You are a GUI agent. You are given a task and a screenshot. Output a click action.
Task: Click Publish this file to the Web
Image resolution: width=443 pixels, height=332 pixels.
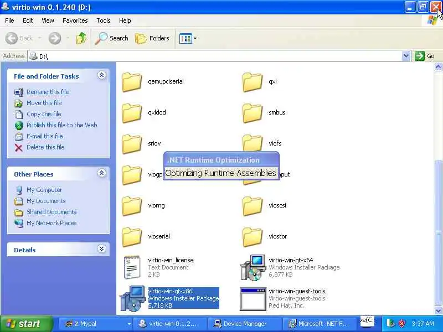[x=62, y=125]
